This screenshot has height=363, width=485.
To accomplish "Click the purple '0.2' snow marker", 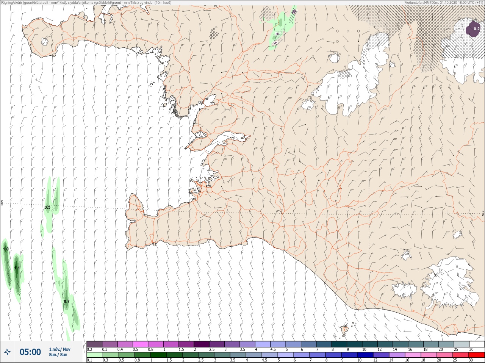I will point(474,29).
